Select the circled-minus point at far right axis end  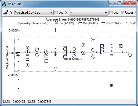[x=130, y=55]
